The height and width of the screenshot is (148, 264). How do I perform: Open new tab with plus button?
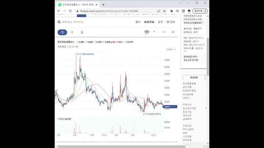tap(103, 5)
